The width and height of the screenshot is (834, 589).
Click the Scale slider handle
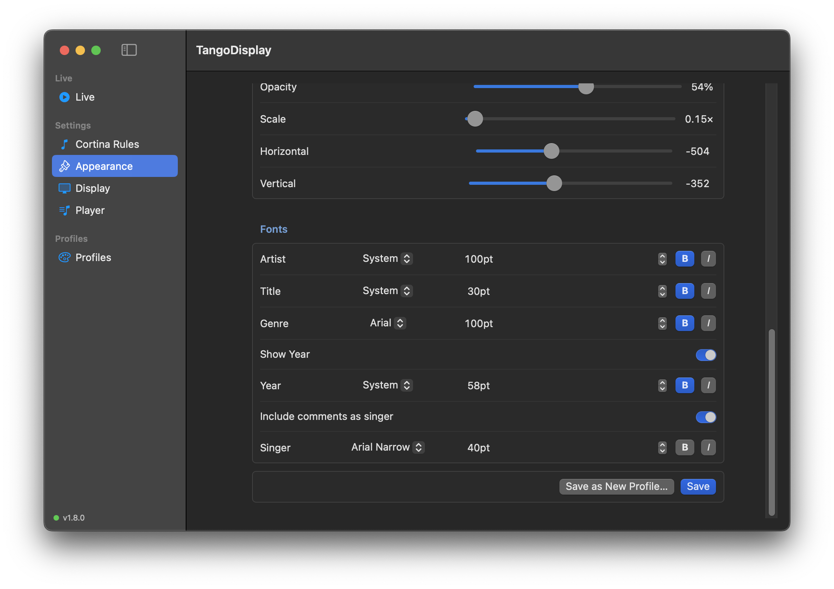click(475, 119)
